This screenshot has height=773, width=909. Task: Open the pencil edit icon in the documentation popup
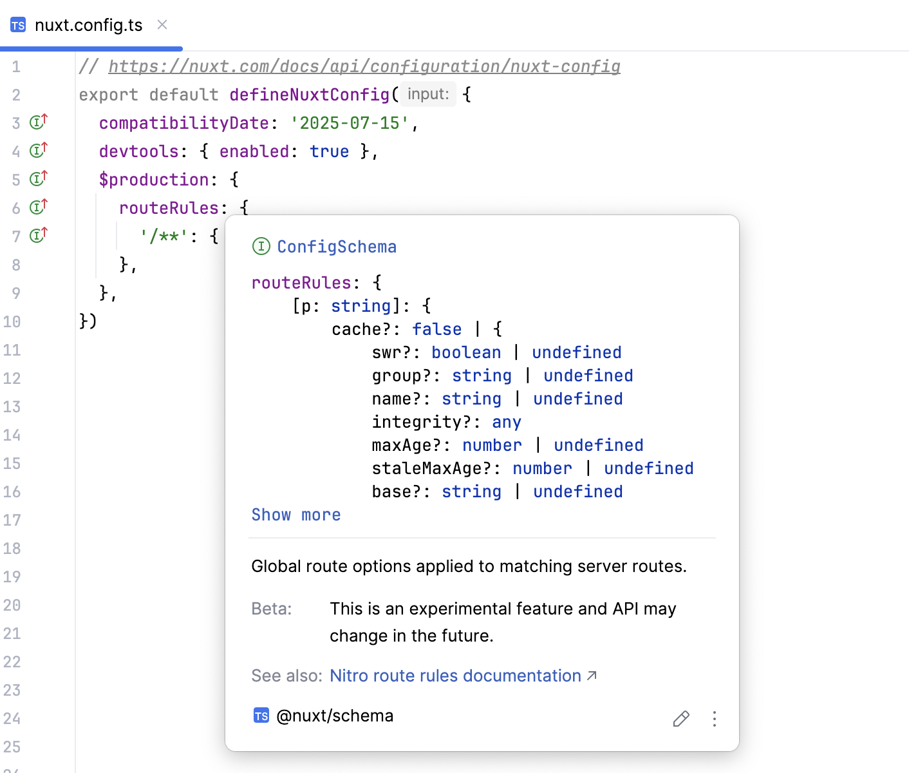click(681, 718)
